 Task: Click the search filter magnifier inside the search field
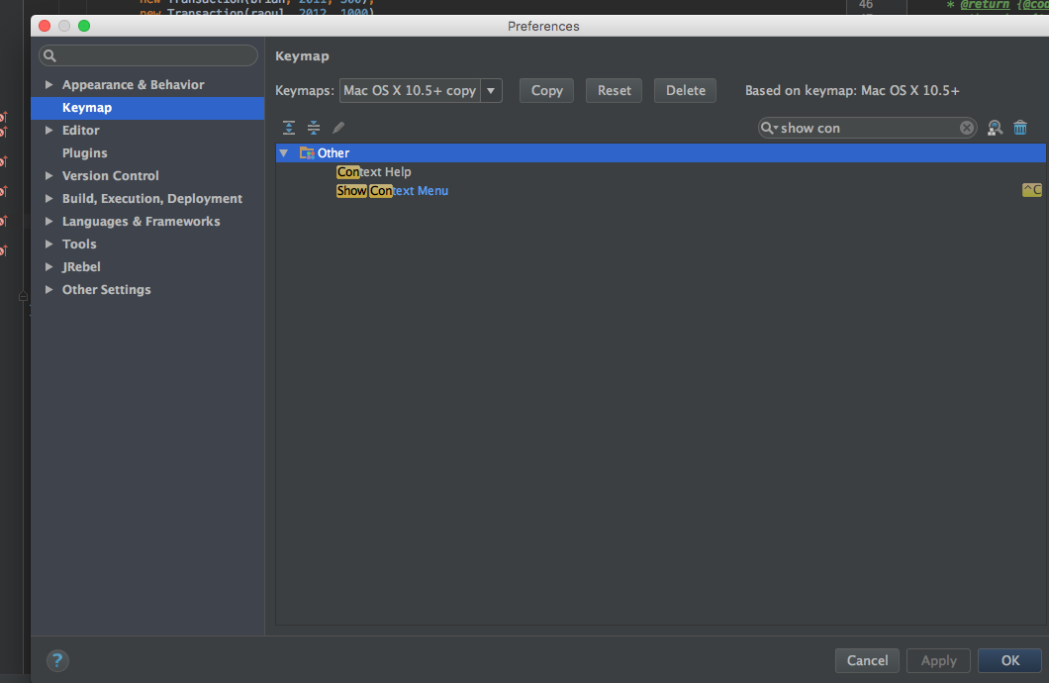[x=769, y=127]
